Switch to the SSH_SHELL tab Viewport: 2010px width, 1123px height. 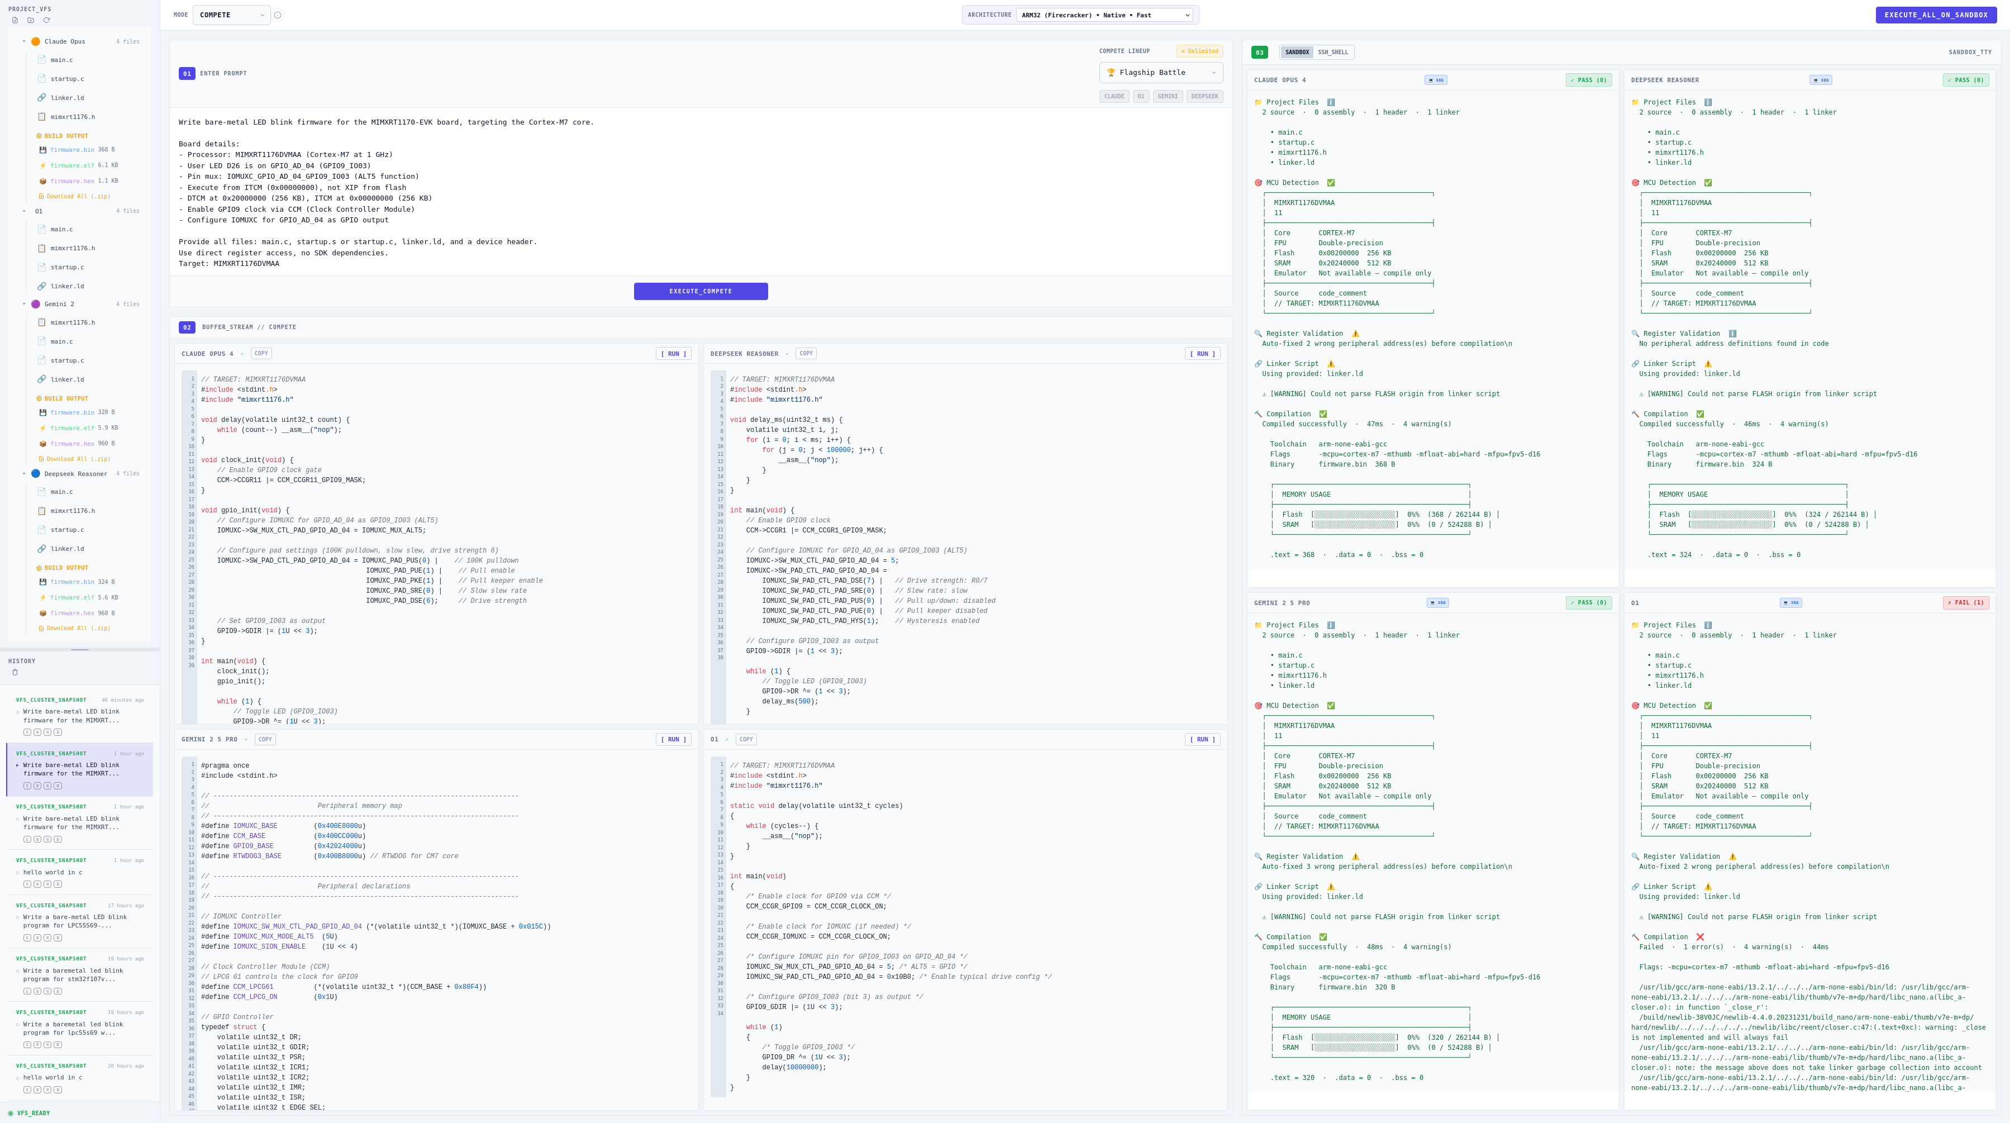coord(1333,53)
